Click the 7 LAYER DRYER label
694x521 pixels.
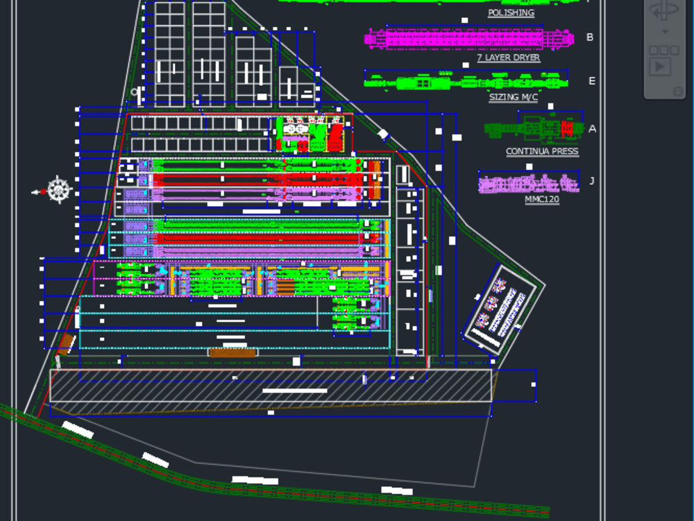508,58
